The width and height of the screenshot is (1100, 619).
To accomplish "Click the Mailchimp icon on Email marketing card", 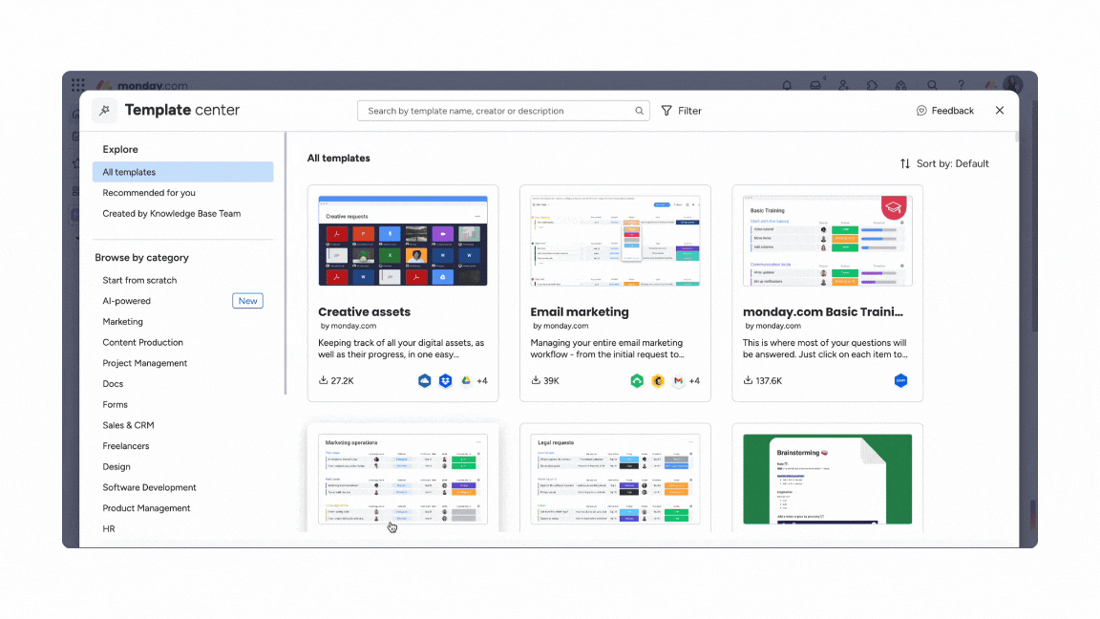I will click(658, 381).
